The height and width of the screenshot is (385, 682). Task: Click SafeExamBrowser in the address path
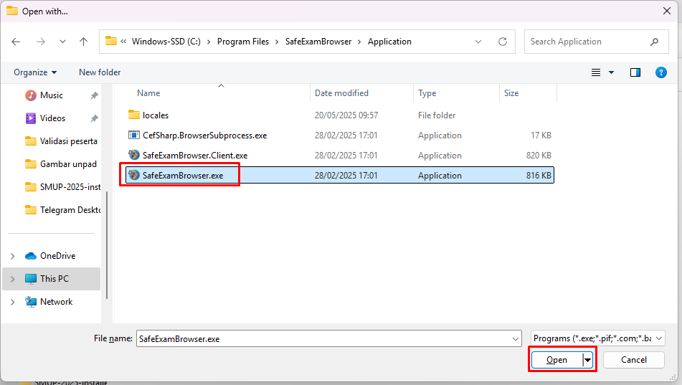pyautogui.click(x=318, y=42)
